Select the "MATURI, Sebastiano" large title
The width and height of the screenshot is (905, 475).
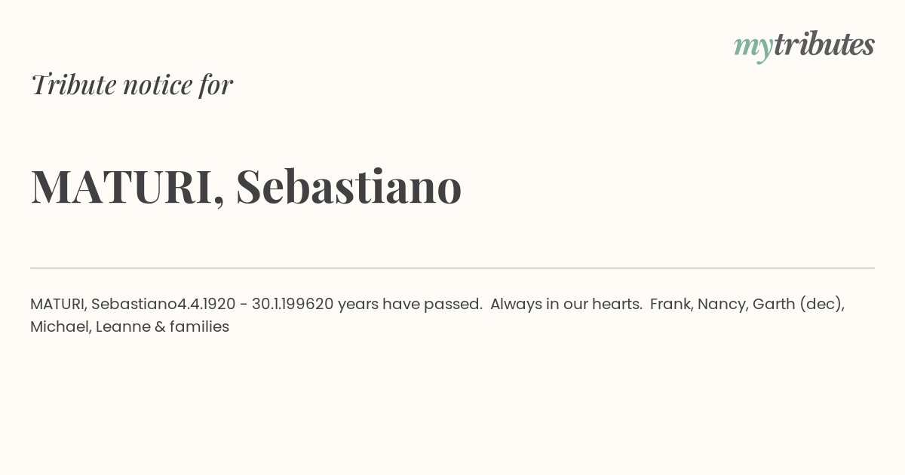point(246,186)
